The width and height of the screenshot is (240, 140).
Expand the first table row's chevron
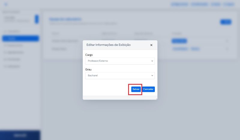[227, 41]
